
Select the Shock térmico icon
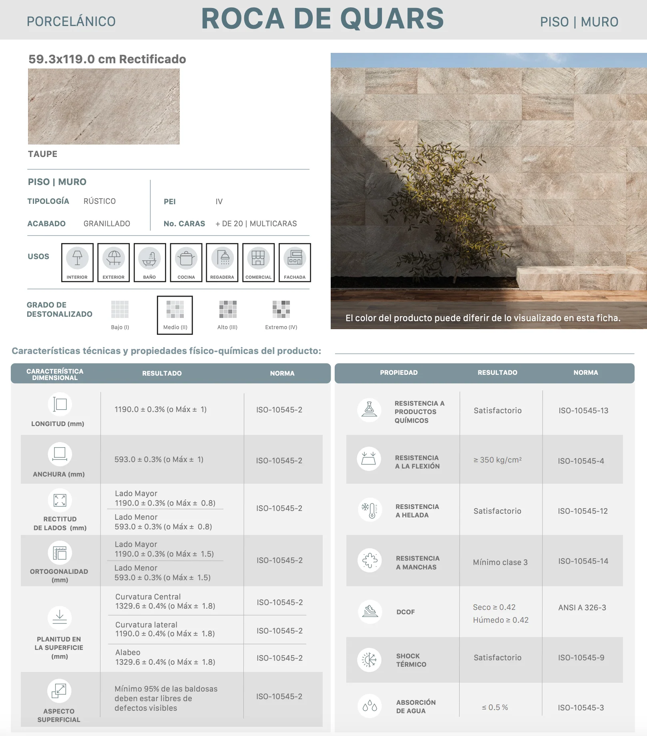tap(369, 660)
